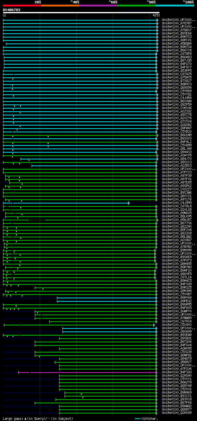The width and height of the screenshot is (197, 421).
Task: Select label UniRef100_Q84JT0
Action: click(x=177, y=159)
